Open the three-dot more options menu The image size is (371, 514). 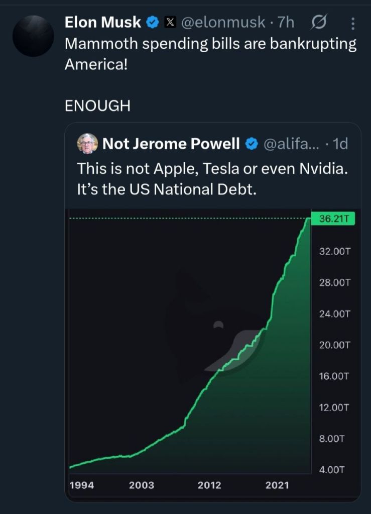(353, 23)
